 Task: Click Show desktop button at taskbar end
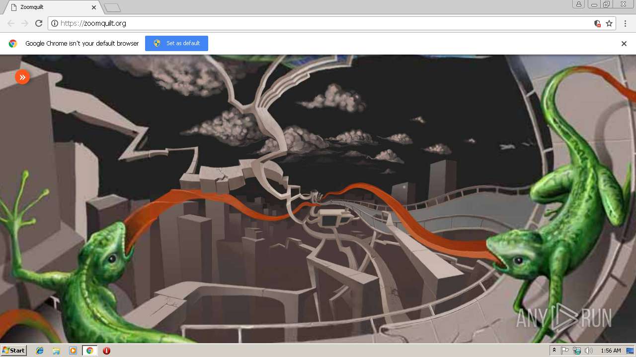point(631,351)
